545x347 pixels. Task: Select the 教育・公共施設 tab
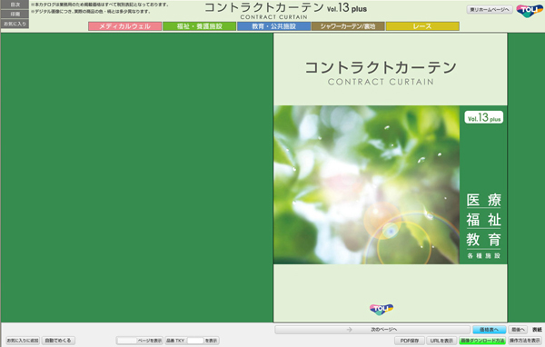click(274, 26)
